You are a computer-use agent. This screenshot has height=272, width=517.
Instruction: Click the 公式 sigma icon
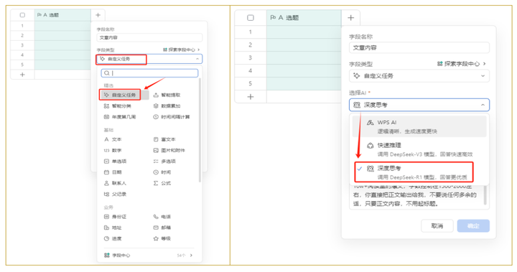click(x=156, y=183)
